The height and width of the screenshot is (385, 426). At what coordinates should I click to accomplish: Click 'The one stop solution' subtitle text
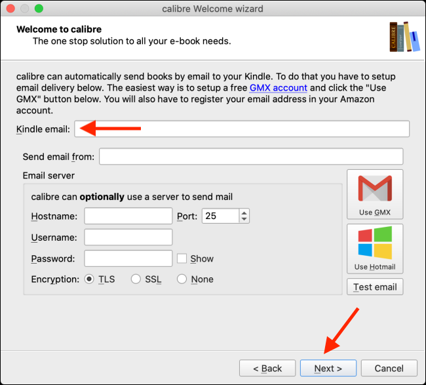click(x=132, y=41)
